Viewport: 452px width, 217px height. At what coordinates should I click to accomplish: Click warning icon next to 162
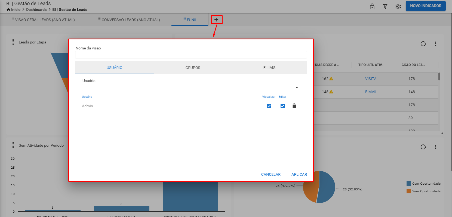(x=331, y=79)
